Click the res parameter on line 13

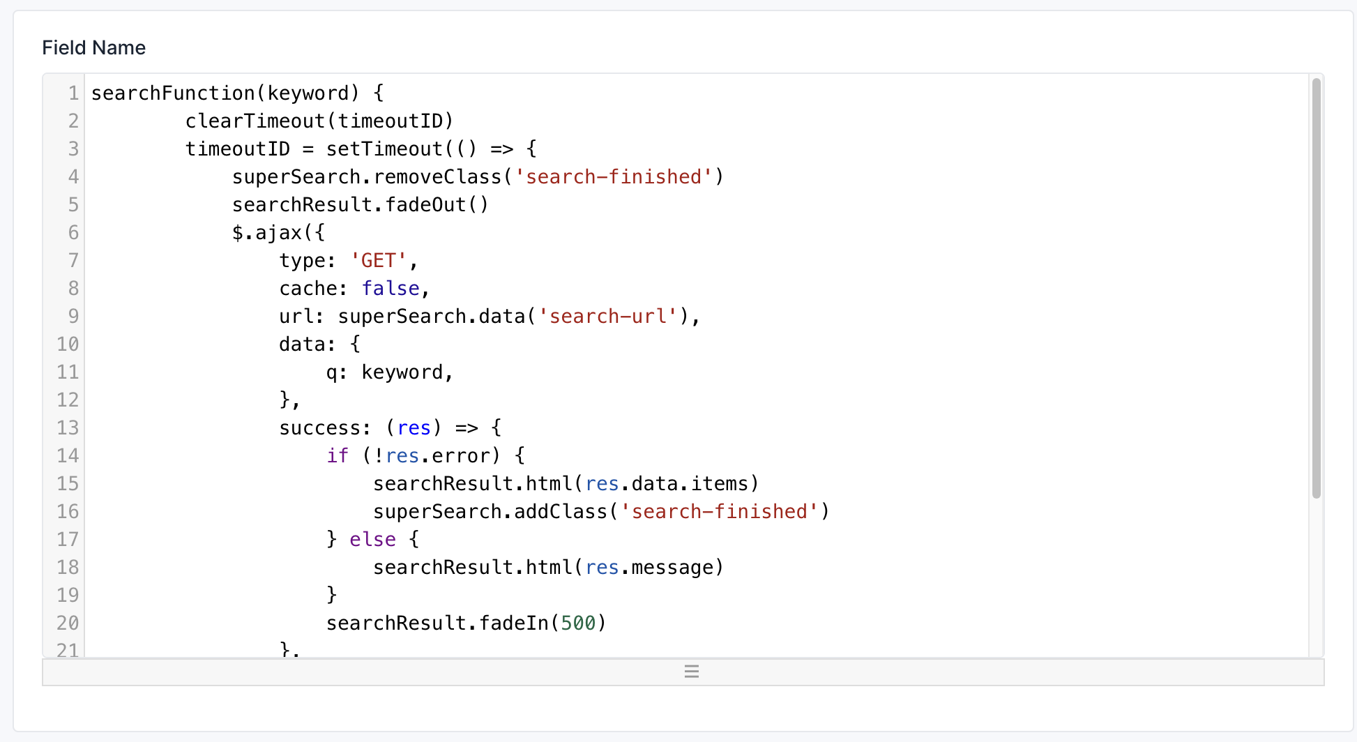click(414, 427)
